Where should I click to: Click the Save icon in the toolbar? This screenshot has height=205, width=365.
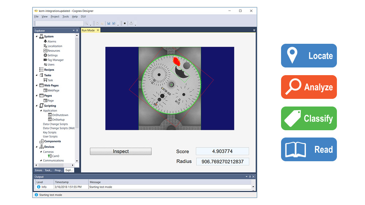(109, 23)
